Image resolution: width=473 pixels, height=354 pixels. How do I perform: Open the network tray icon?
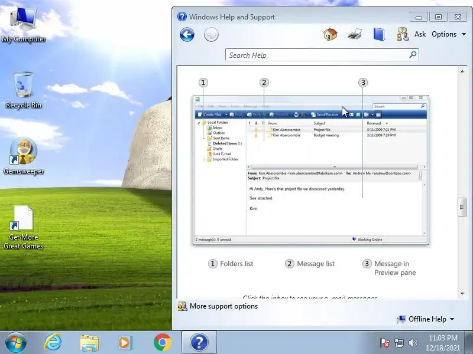(x=399, y=343)
